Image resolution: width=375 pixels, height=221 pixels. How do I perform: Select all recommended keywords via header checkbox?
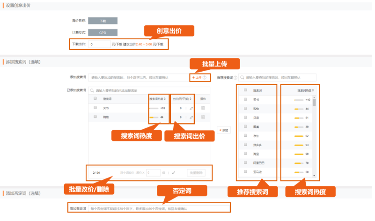tap(245, 90)
